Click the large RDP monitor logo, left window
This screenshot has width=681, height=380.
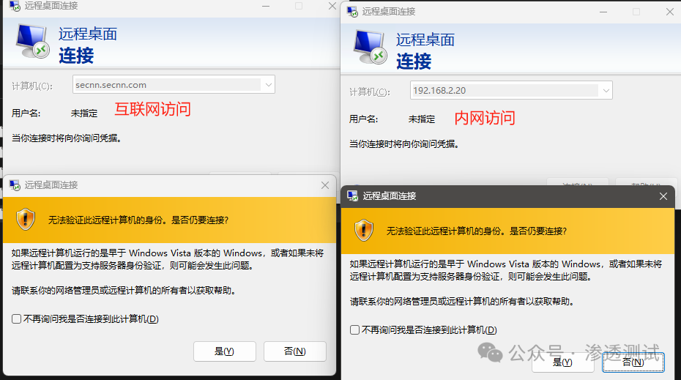point(32,42)
